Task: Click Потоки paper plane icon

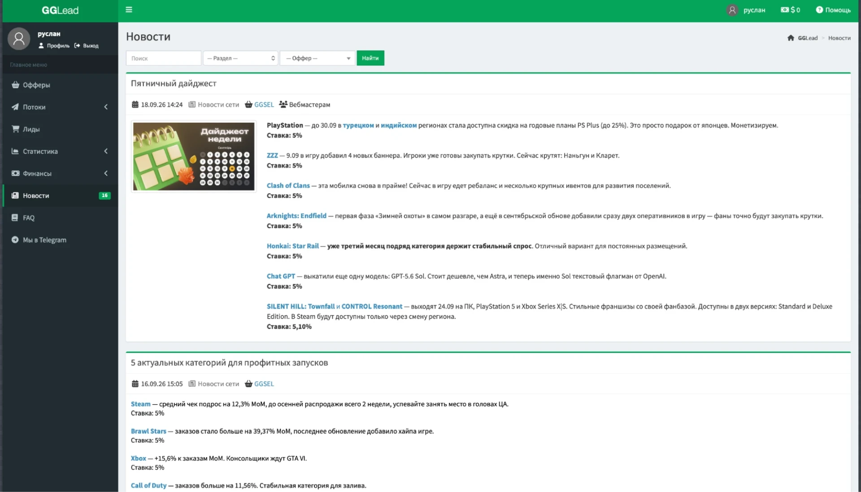Action: click(x=15, y=107)
